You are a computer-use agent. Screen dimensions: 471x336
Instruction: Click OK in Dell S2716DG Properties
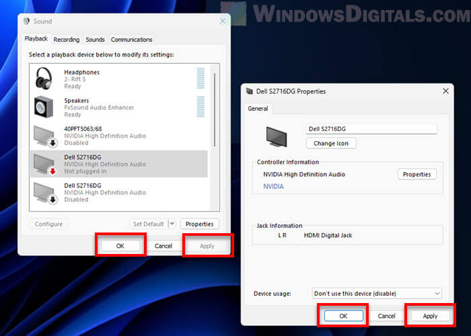click(x=343, y=316)
